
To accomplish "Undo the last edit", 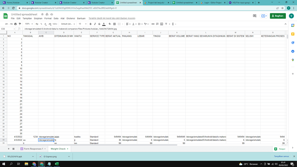I will 7,24.
